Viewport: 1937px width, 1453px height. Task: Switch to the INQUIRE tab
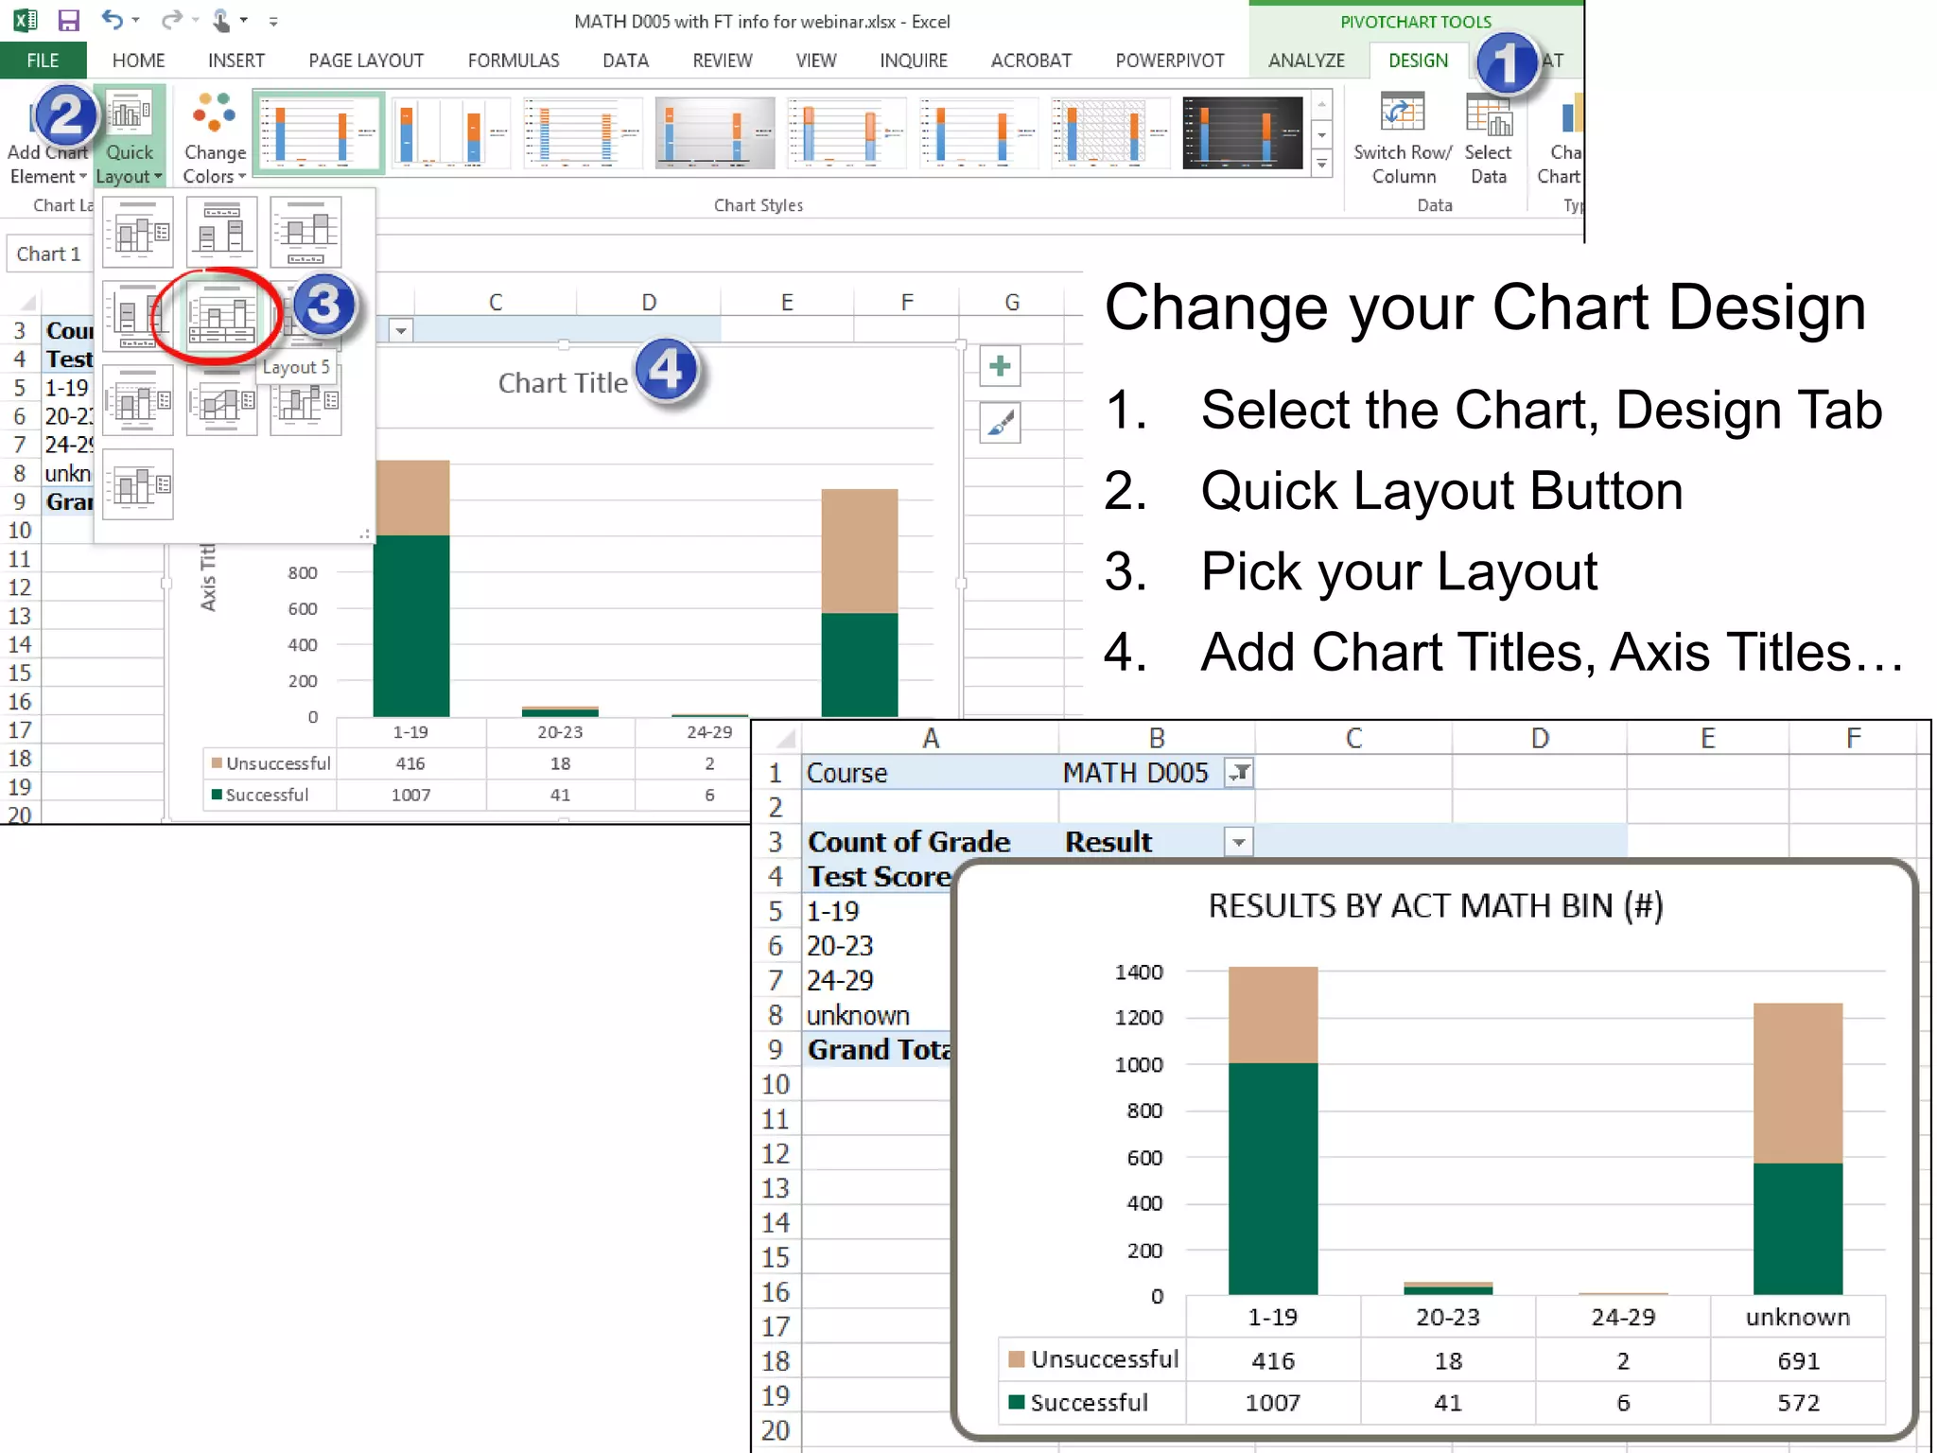click(x=913, y=61)
